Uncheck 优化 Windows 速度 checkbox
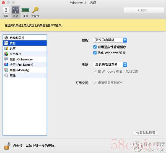 [x=95, y=53]
